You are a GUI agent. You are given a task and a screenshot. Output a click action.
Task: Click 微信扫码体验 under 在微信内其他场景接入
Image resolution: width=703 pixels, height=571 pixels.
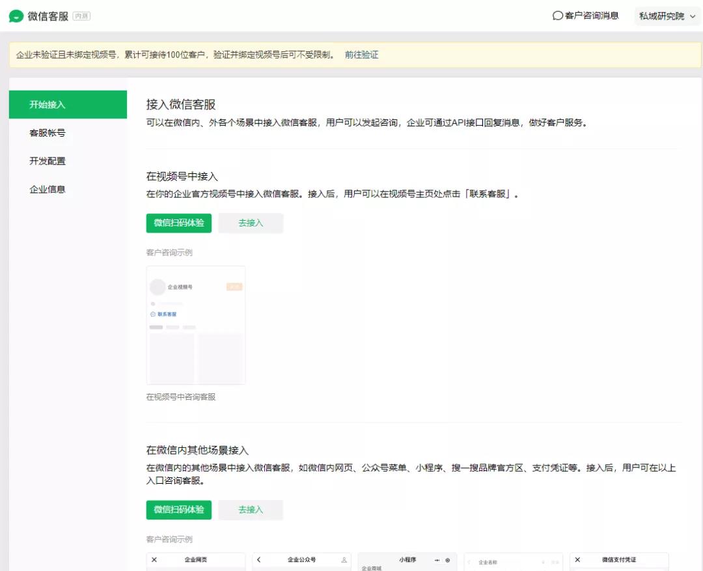[179, 509]
